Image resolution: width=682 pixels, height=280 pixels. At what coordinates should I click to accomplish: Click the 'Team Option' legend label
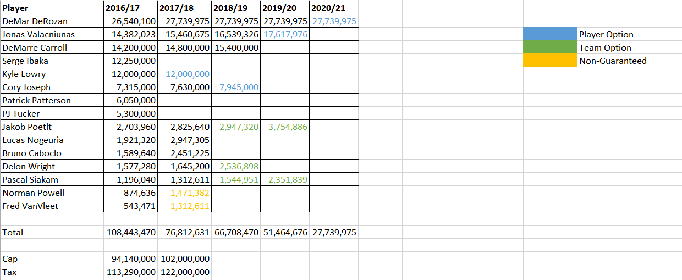point(605,48)
